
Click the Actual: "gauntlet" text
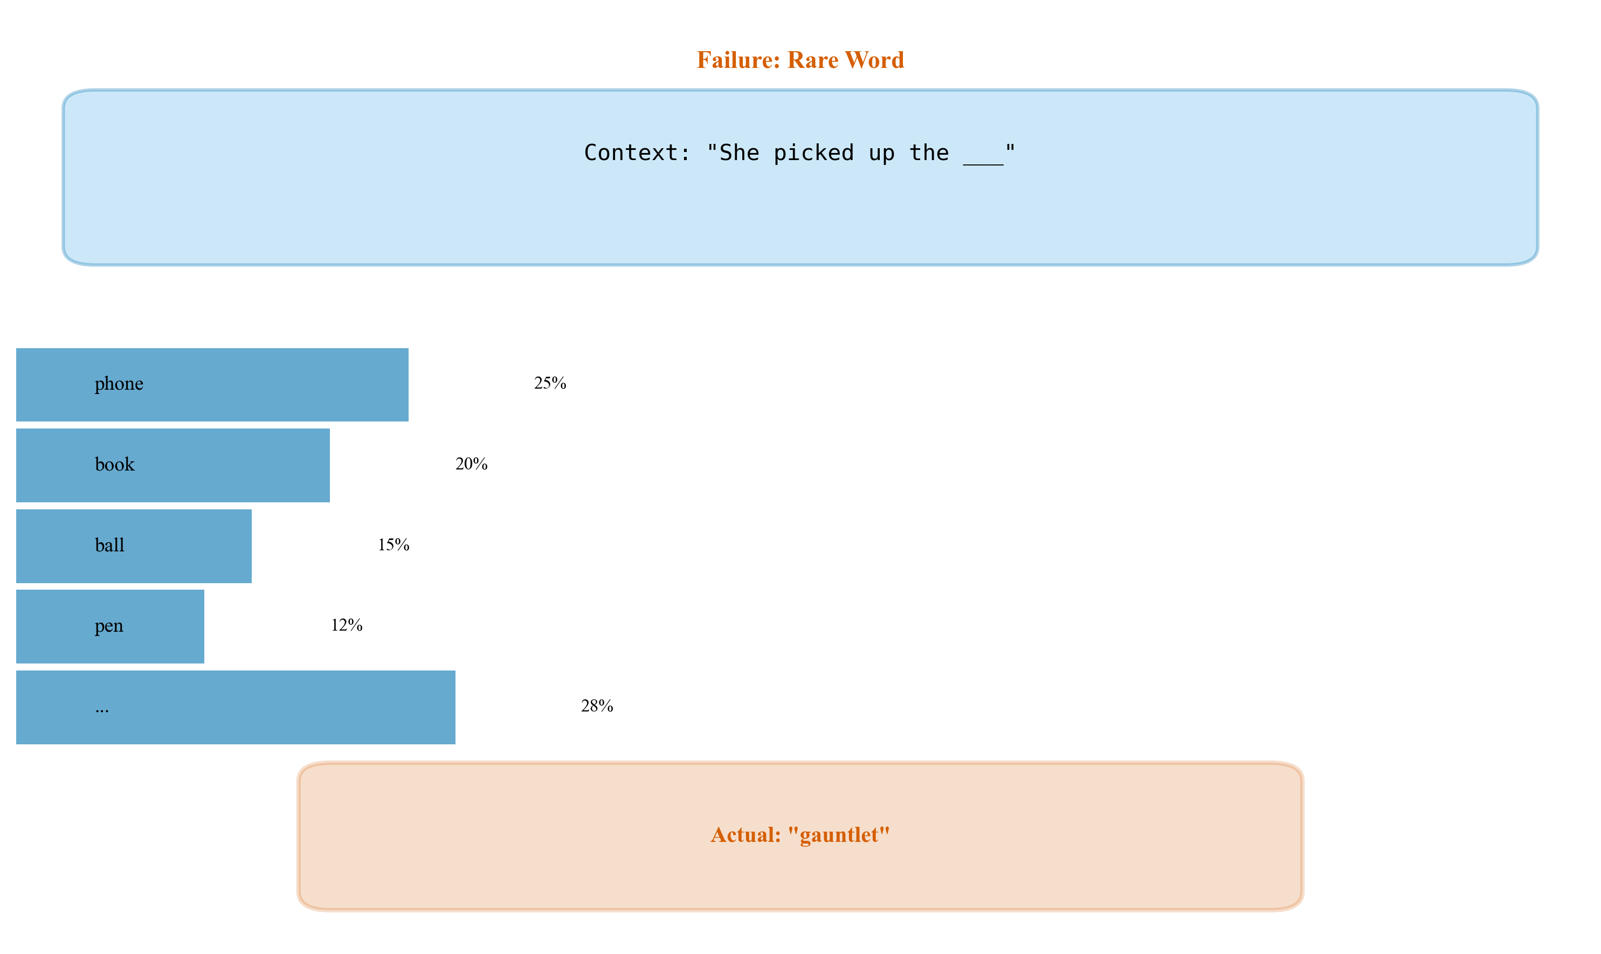pyautogui.click(x=800, y=835)
